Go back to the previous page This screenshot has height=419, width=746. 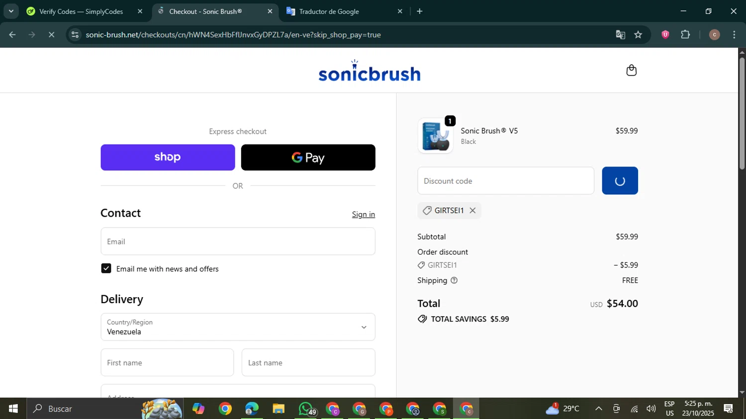click(12, 35)
